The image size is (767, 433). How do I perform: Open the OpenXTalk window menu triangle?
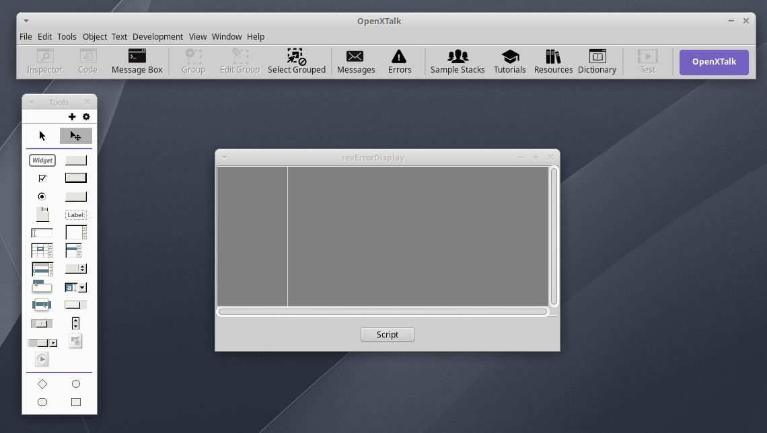(x=26, y=21)
